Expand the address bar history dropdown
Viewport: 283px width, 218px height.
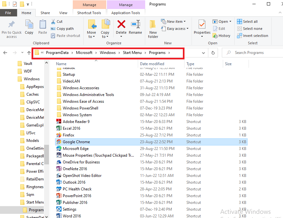[203, 53]
